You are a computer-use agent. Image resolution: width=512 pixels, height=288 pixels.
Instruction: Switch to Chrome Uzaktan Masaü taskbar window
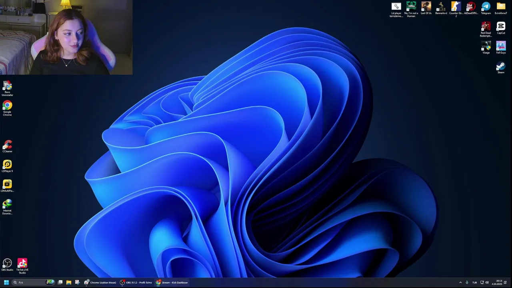[x=100, y=282]
